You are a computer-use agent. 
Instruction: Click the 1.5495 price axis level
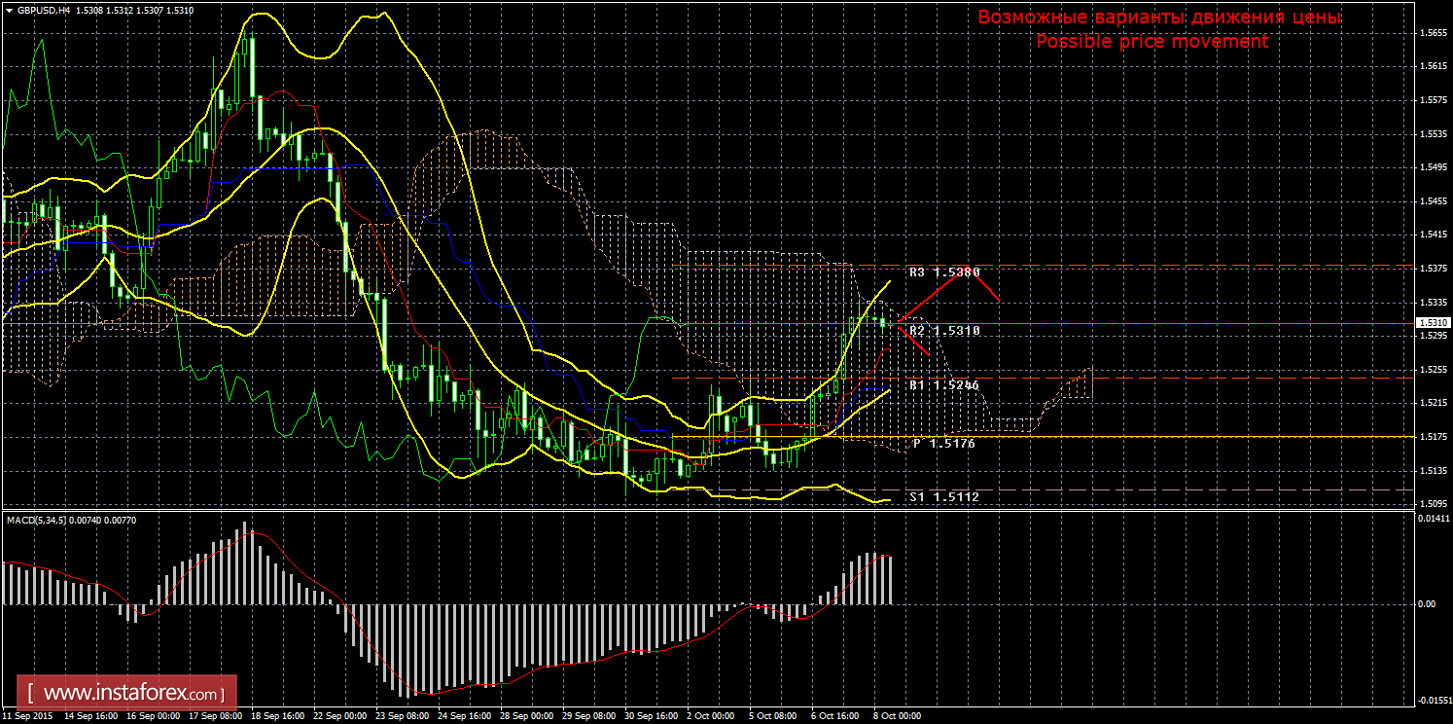(x=1432, y=167)
